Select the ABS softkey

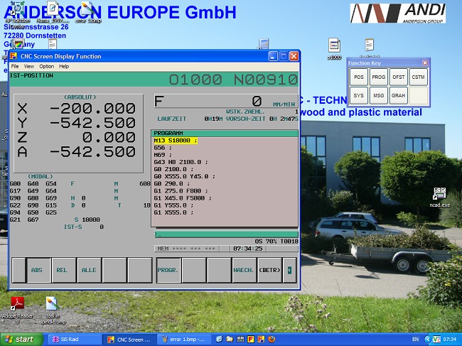(39, 270)
